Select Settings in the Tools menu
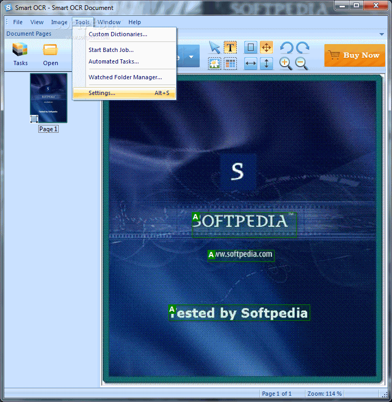Screen dimensions: 392x402 point(124,93)
